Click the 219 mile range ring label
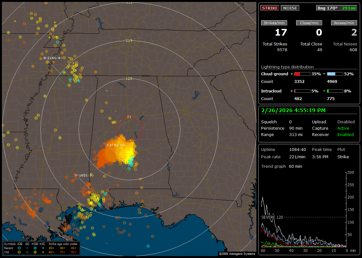The height and width of the screenshot is (258, 362). [129, 41]
